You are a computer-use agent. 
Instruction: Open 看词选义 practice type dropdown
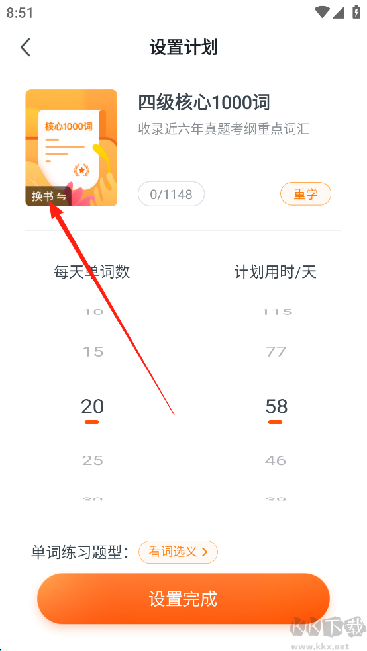(x=178, y=552)
